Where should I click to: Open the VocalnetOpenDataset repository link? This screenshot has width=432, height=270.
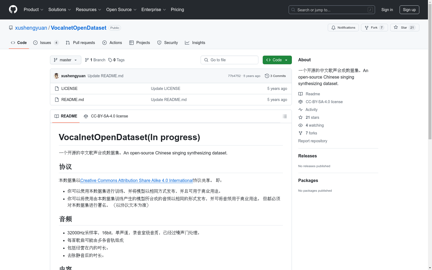[79, 28]
